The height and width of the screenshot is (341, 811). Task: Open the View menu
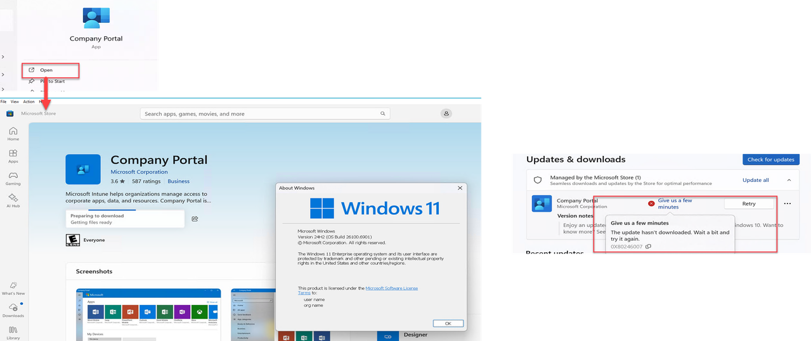click(x=15, y=101)
